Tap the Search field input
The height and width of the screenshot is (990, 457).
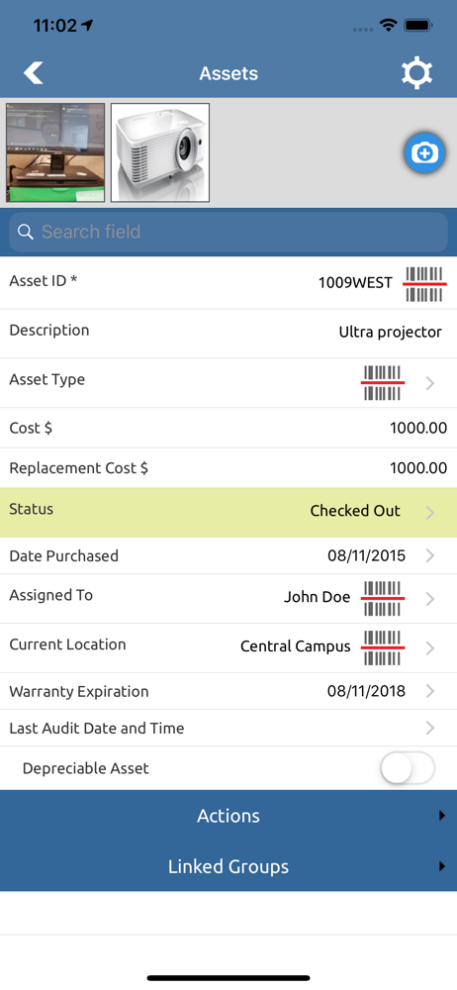click(228, 232)
